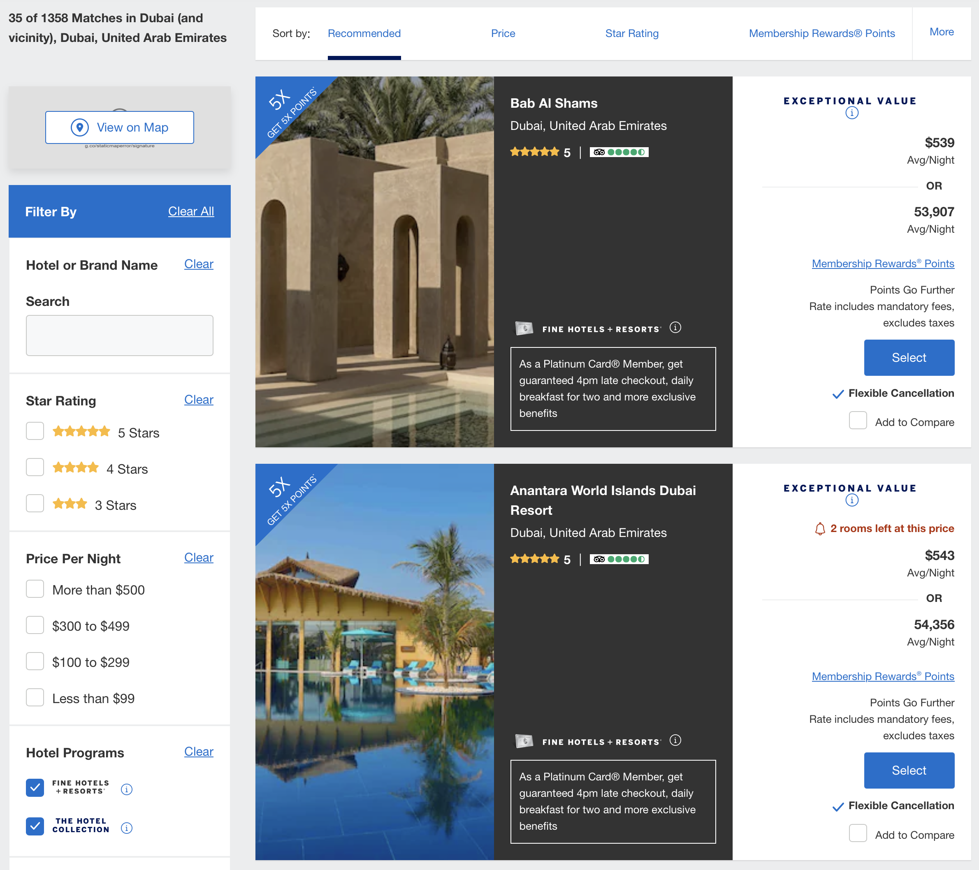Sort results by Price

pyautogui.click(x=503, y=34)
